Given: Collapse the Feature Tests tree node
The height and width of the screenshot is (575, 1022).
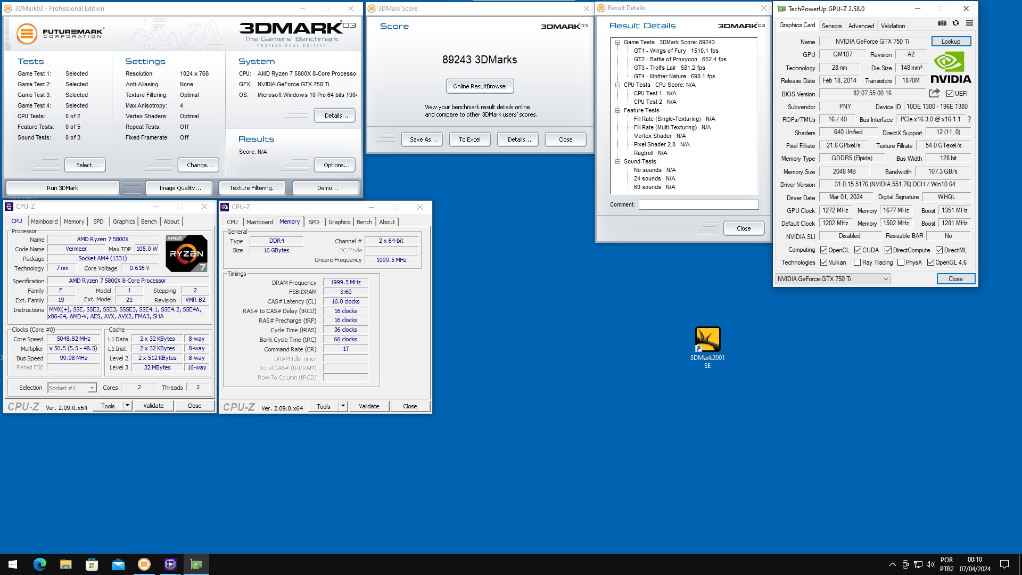Looking at the screenshot, I should (617, 110).
